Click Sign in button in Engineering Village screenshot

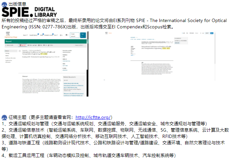click(x=83, y=35)
